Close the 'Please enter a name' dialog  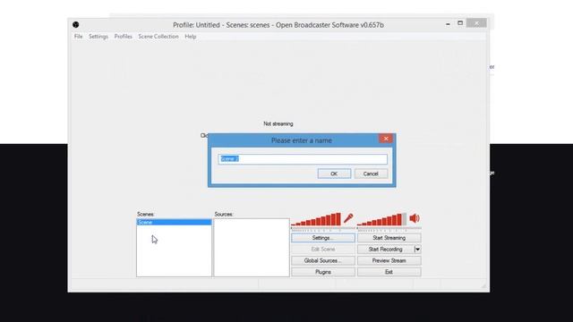pyautogui.click(x=386, y=139)
